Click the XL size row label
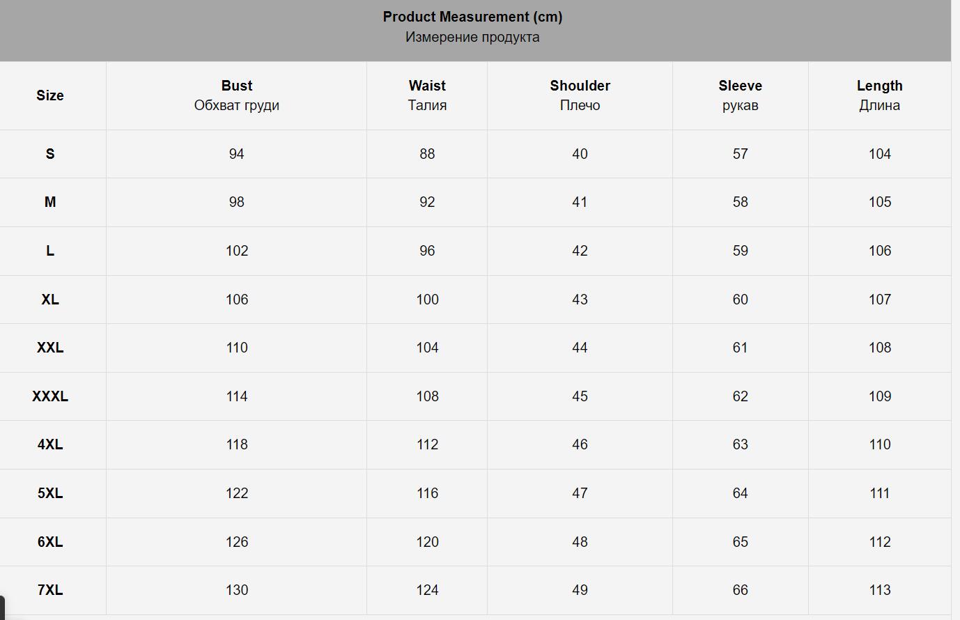This screenshot has width=960, height=620. pos(50,300)
